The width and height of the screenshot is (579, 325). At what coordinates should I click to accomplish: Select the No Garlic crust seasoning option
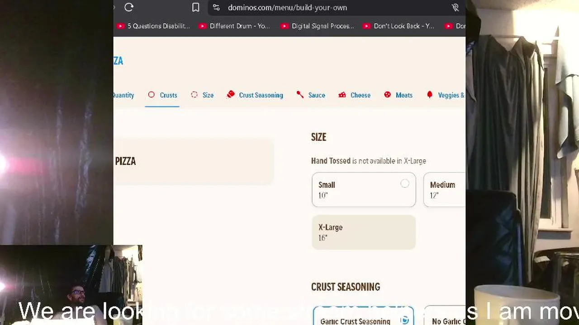[445, 316]
